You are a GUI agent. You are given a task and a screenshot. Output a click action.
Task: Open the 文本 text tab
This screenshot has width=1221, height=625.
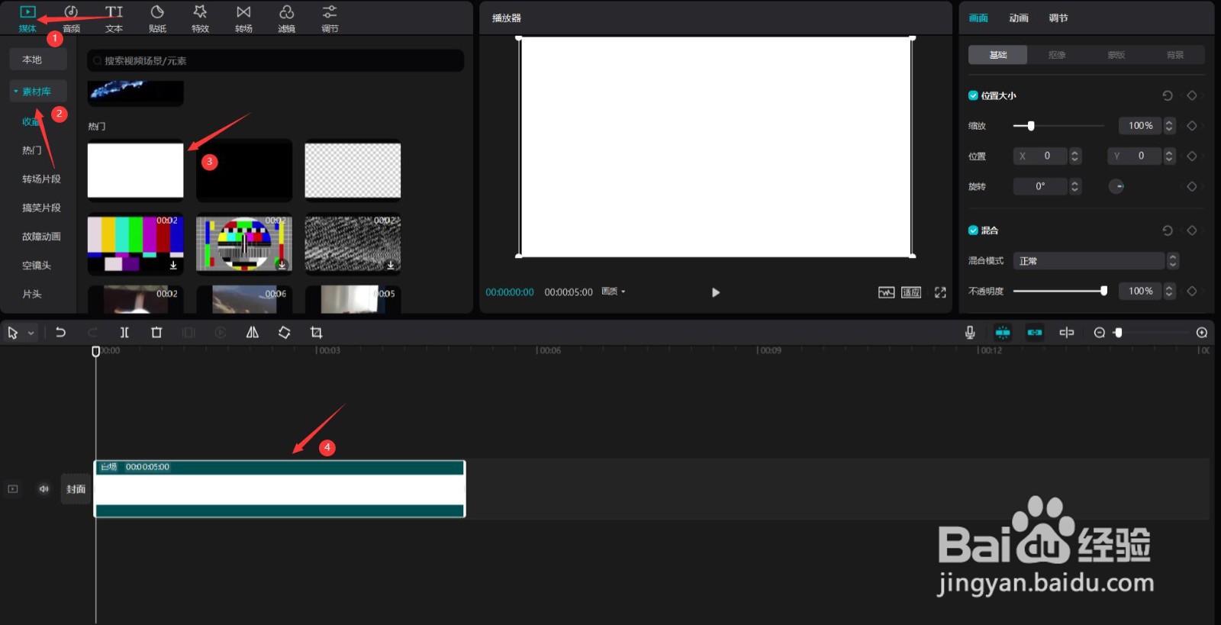(x=114, y=18)
